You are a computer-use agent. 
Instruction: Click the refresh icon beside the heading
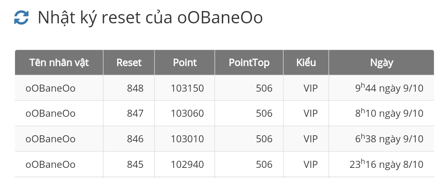21,17
